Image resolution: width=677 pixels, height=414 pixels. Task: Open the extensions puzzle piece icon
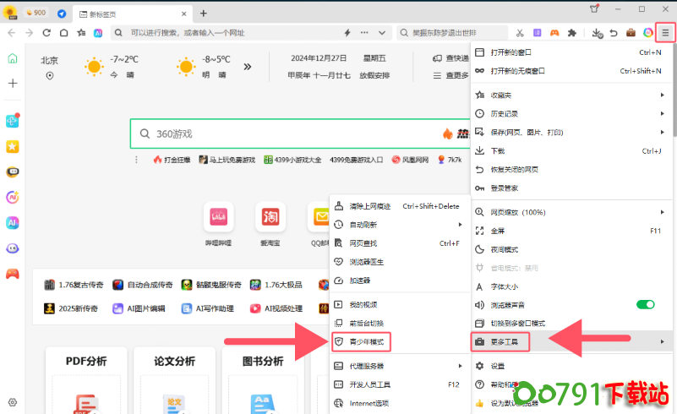pos(572,33)
